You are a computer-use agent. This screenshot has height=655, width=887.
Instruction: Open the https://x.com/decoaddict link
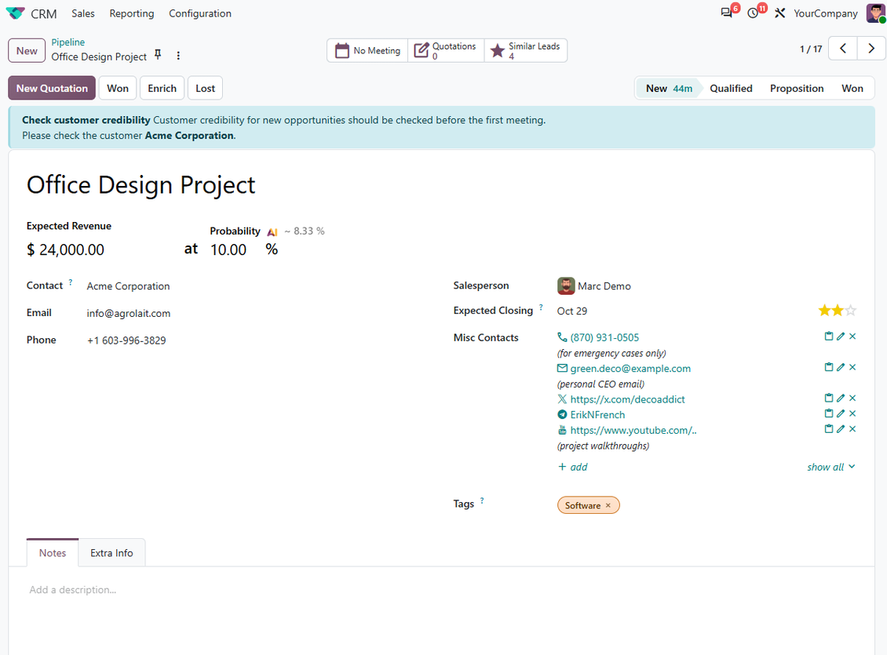(x=627, y=399)
